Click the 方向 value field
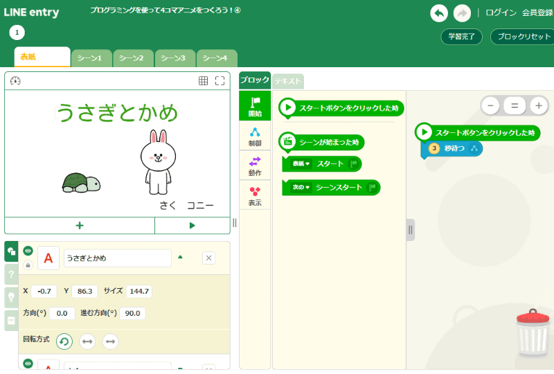This screenshot has height=374, width=554. click(x=62, y=313)
